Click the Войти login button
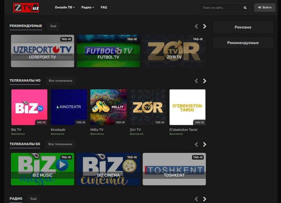The width and height of the screenshot is (281, 203). coord(265,7)
